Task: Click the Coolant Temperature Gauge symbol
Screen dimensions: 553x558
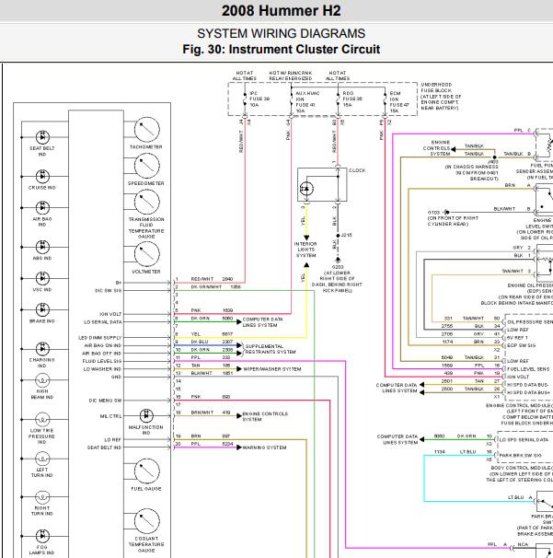Action: point(147,521)
